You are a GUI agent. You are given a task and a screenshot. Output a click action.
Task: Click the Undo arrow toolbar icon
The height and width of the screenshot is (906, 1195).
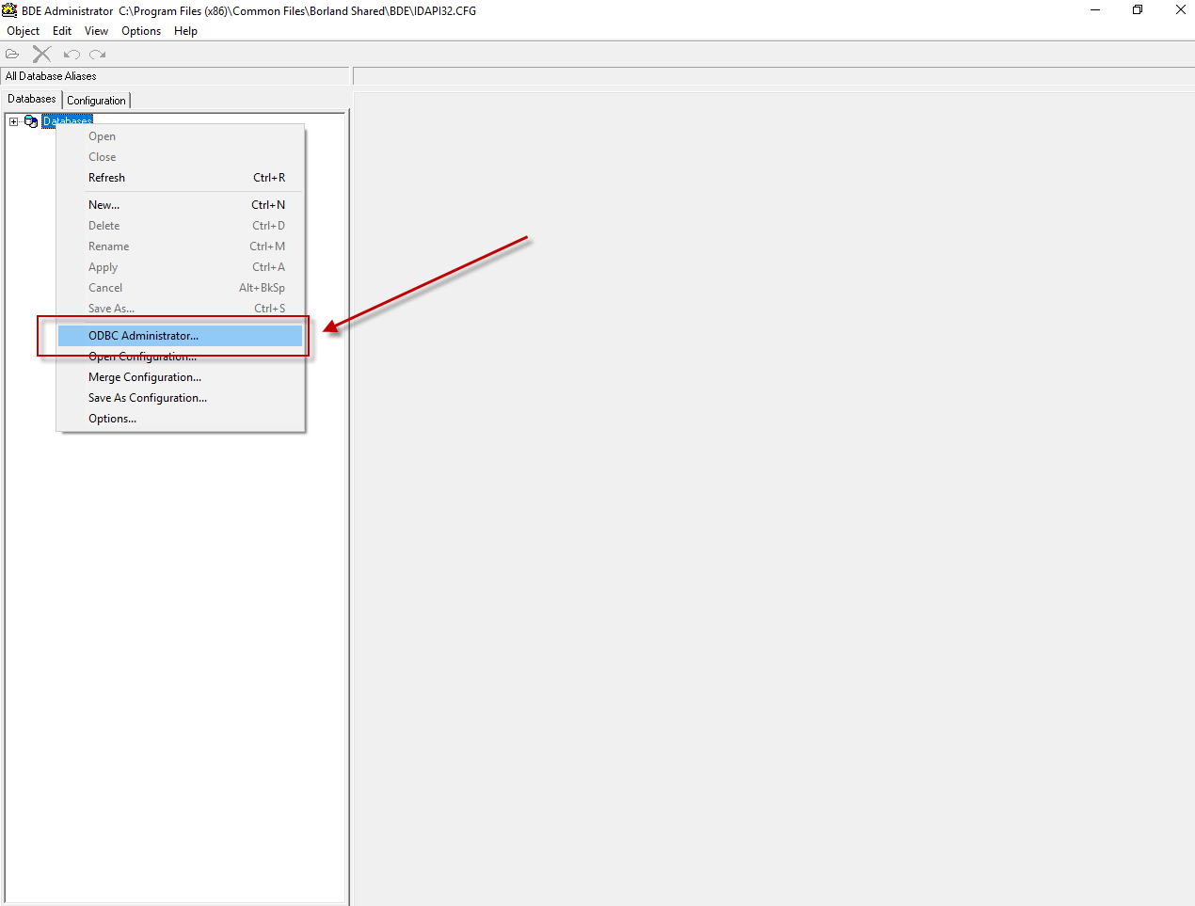(72, 55)
